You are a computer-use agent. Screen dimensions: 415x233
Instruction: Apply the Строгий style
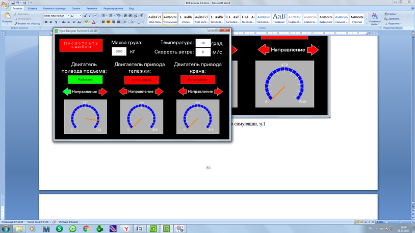click(357, 19)
